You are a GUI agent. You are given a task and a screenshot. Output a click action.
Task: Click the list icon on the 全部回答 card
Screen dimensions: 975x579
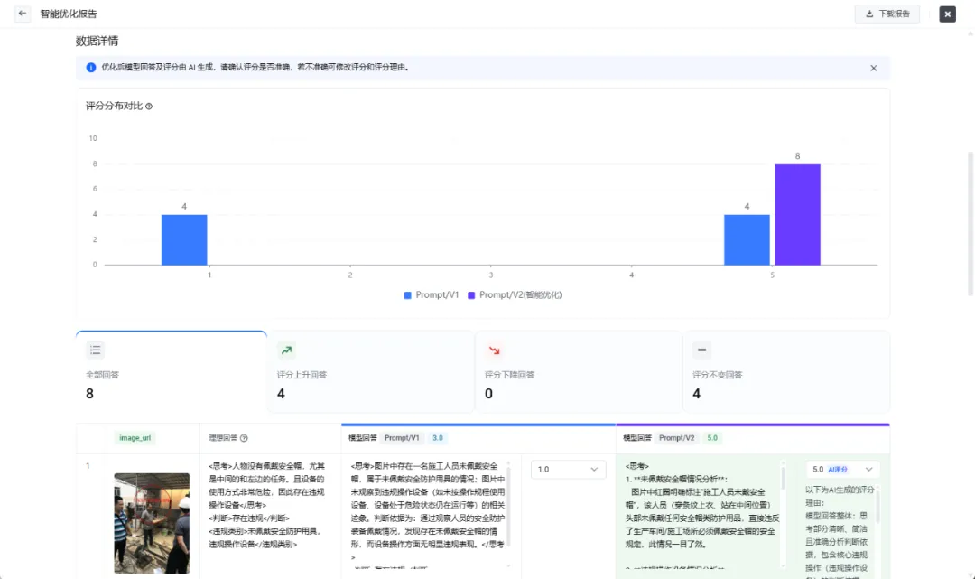(96, 350)
